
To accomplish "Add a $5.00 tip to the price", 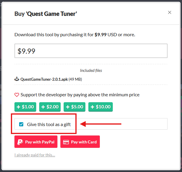I will pyautogui.click(x=75, y=107).
